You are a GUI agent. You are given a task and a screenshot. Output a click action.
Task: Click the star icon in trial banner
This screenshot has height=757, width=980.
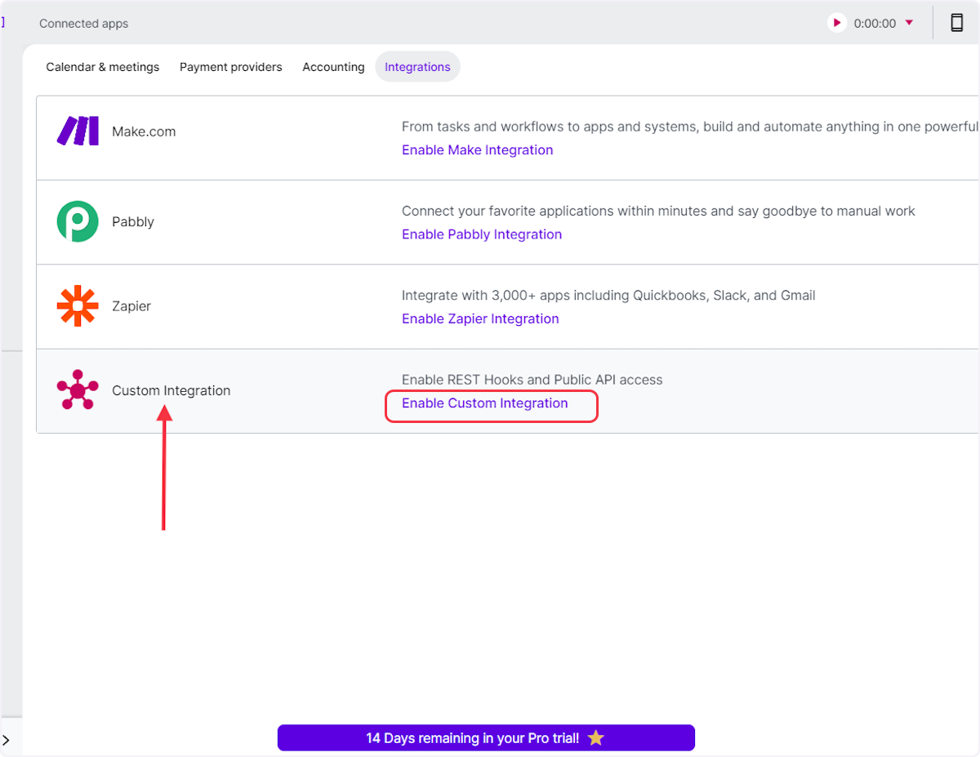tap(596, 737)
